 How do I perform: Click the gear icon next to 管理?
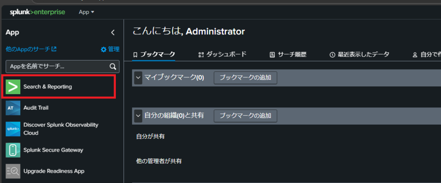[x=103, y=49]
